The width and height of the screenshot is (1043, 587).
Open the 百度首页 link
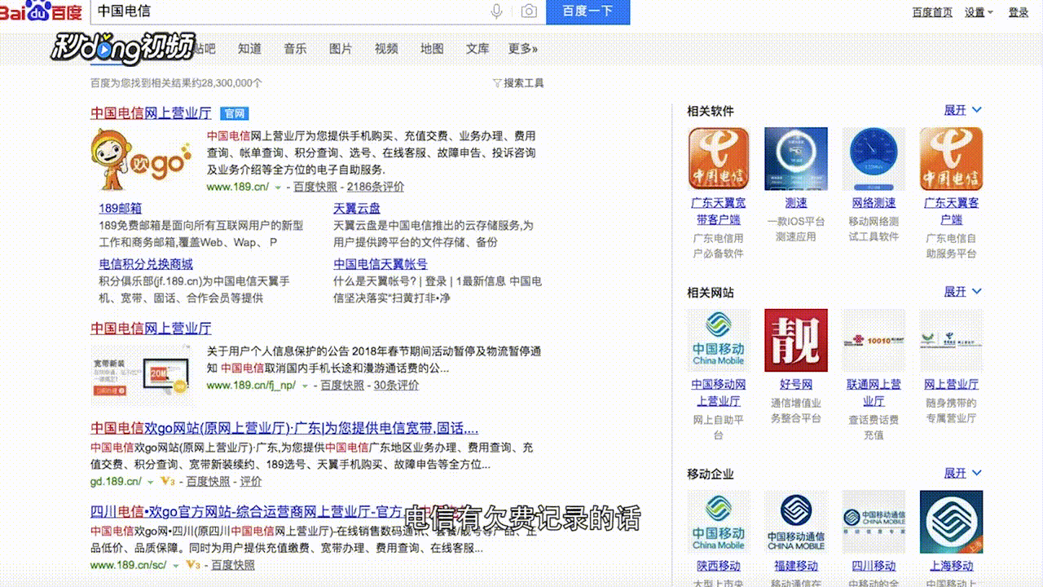click(x=932, y=12)
